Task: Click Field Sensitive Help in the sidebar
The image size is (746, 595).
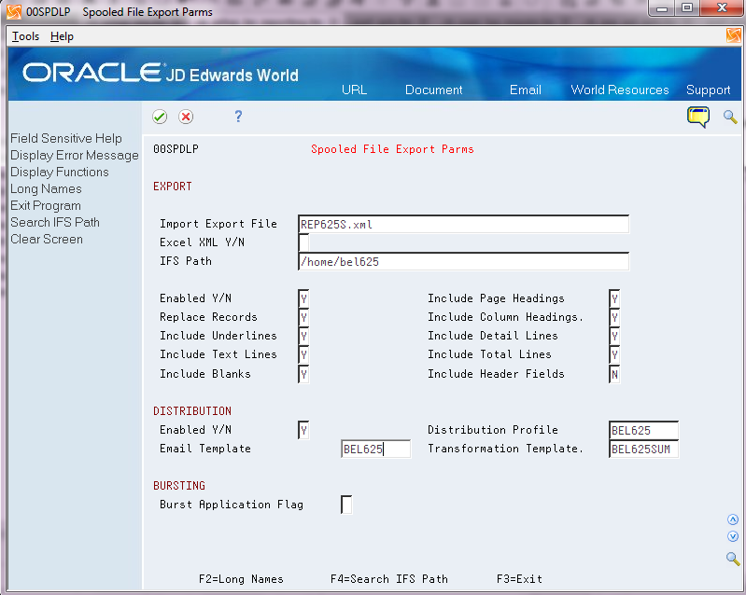Action: [x=66, y=138]
